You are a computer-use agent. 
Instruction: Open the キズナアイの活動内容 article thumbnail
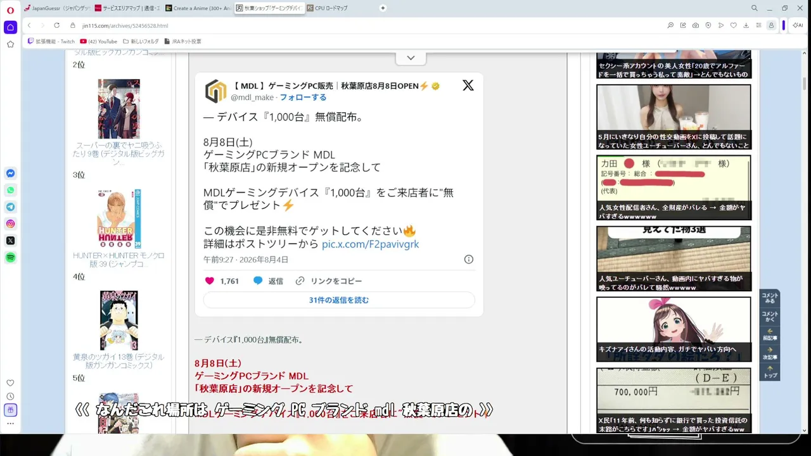coord(674,329)
